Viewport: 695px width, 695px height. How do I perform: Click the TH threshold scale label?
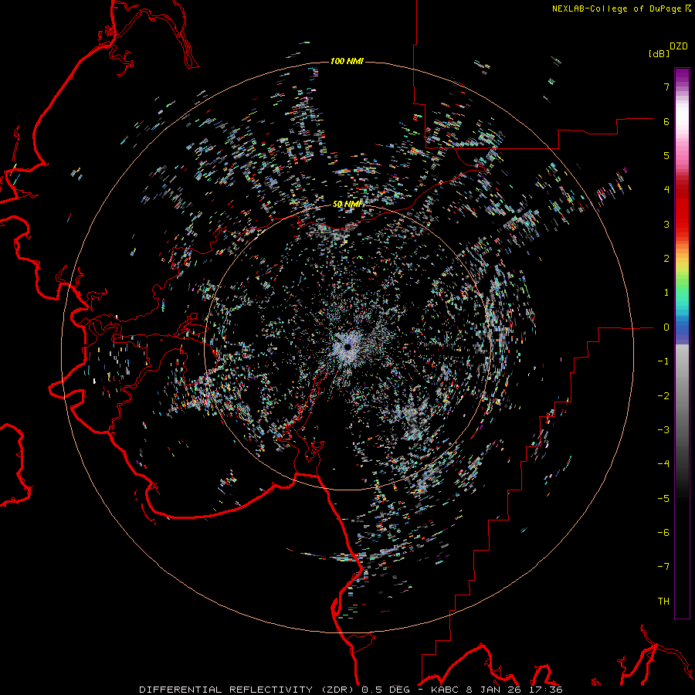663,602
